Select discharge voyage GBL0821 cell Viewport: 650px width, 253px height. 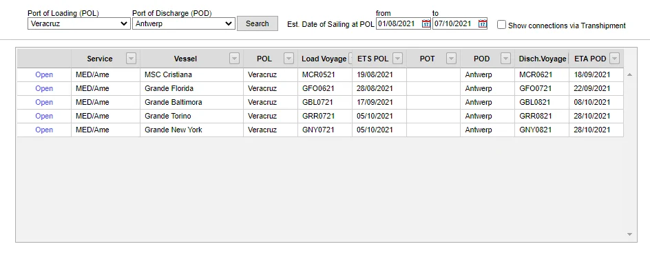[x=542, y=103]
